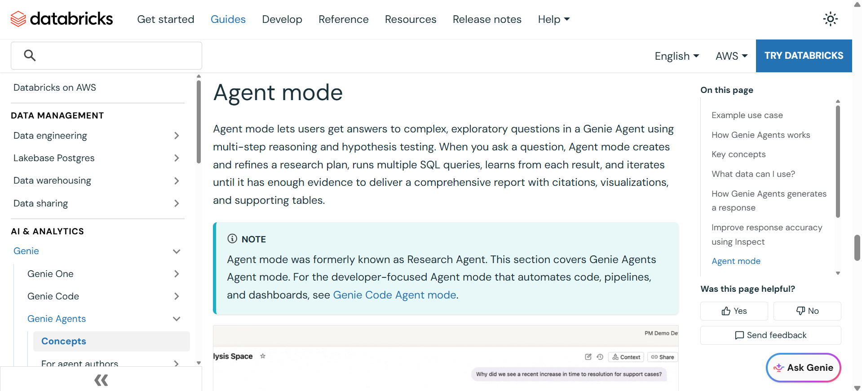Viewport: 862px width, 391px height.
Task: Toggle the light/dark theme sun icon
Action: click(x=830, y=19)
